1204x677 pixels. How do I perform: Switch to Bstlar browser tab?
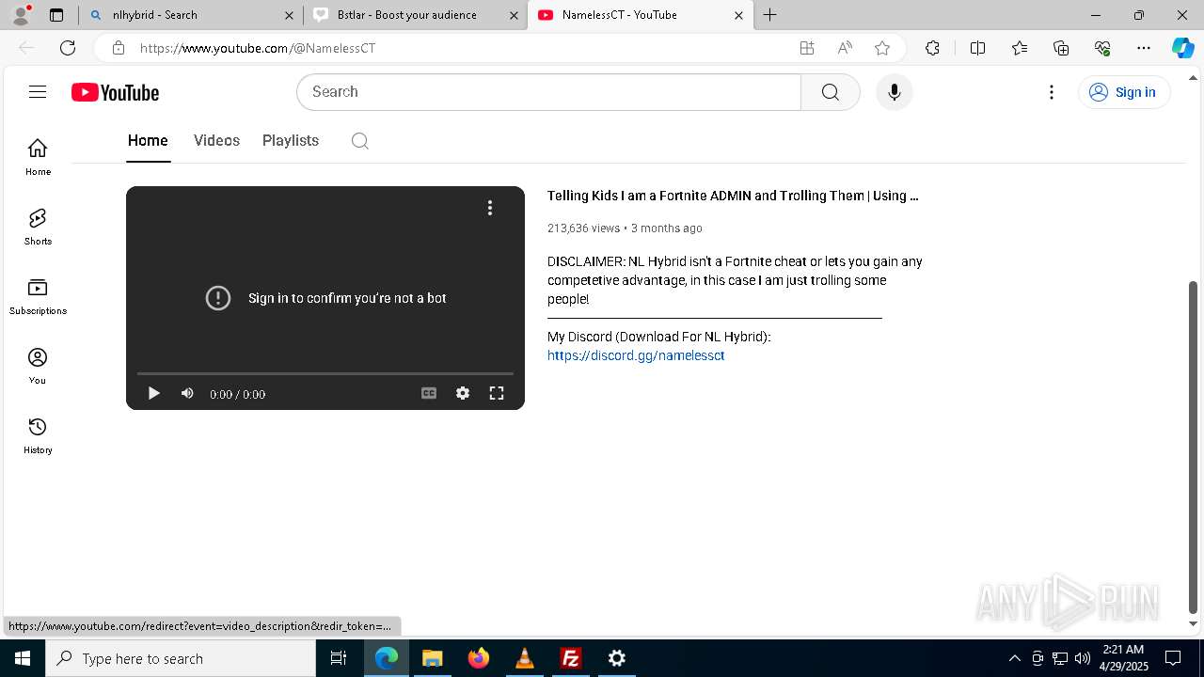tap(415, 15)
